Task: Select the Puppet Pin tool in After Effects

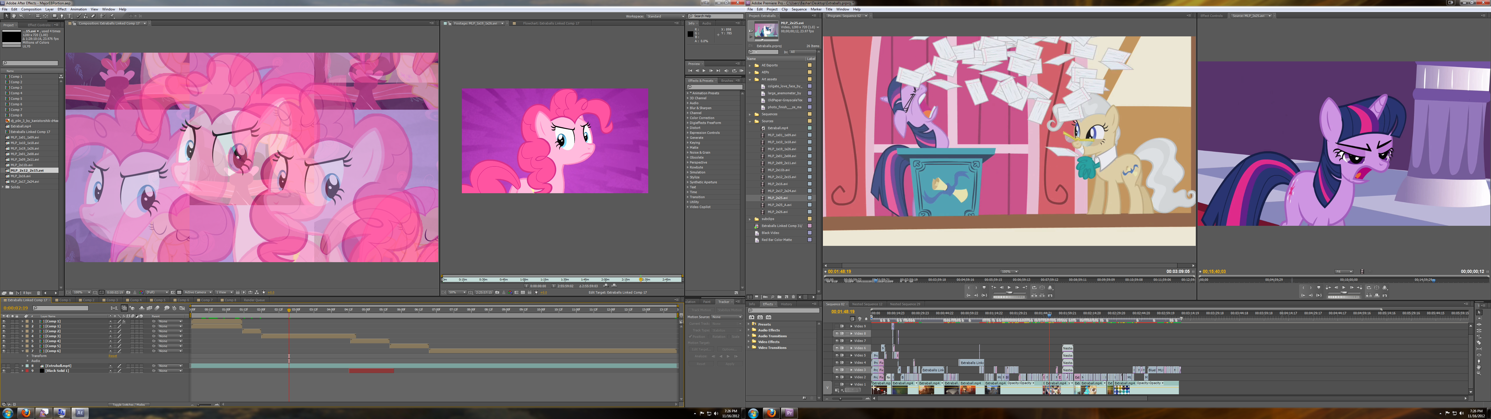Action: pos(112,16)
